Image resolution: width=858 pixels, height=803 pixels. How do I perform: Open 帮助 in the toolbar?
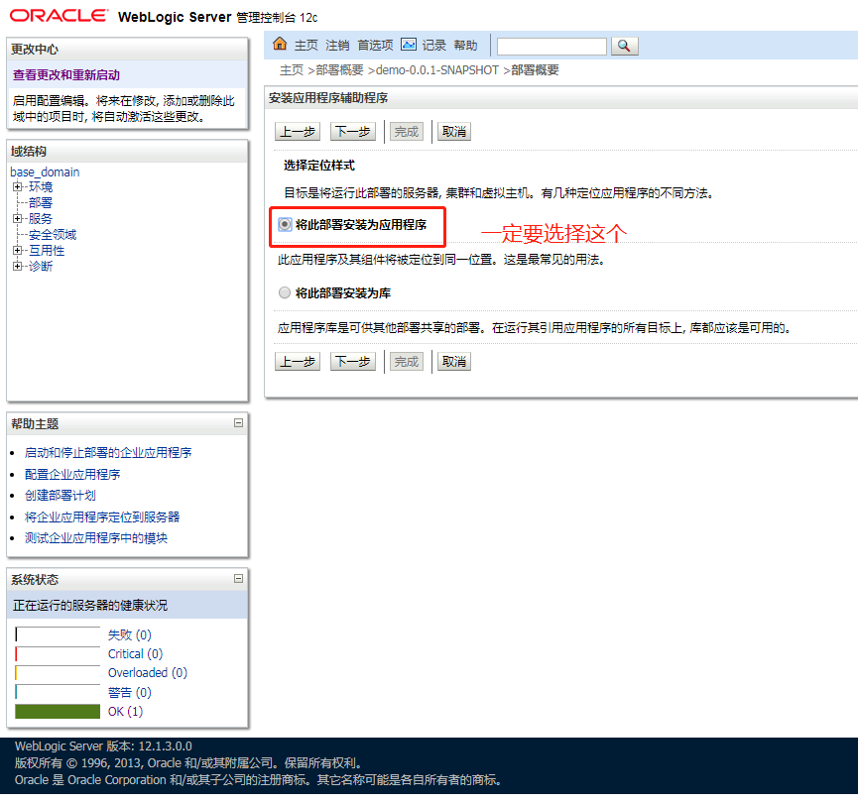coord(465,46)
